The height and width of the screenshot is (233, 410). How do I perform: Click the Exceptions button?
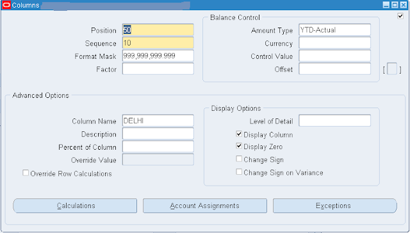[335, 206]
